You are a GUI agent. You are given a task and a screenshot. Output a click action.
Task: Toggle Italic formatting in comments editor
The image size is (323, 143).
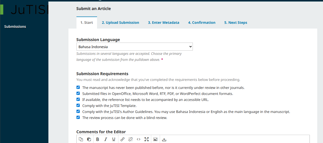coord(106,139)
